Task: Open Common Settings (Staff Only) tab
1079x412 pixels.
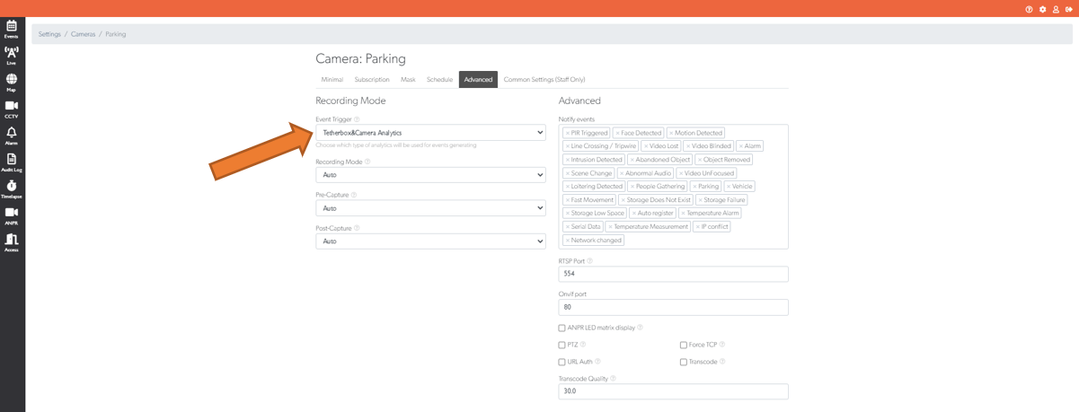Action: click(x=544, y=80)
